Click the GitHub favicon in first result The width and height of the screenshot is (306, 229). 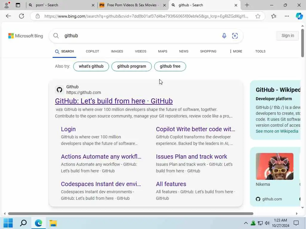[x=59, y=90]
